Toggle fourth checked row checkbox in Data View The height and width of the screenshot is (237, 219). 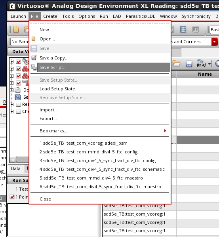(19, 83)
